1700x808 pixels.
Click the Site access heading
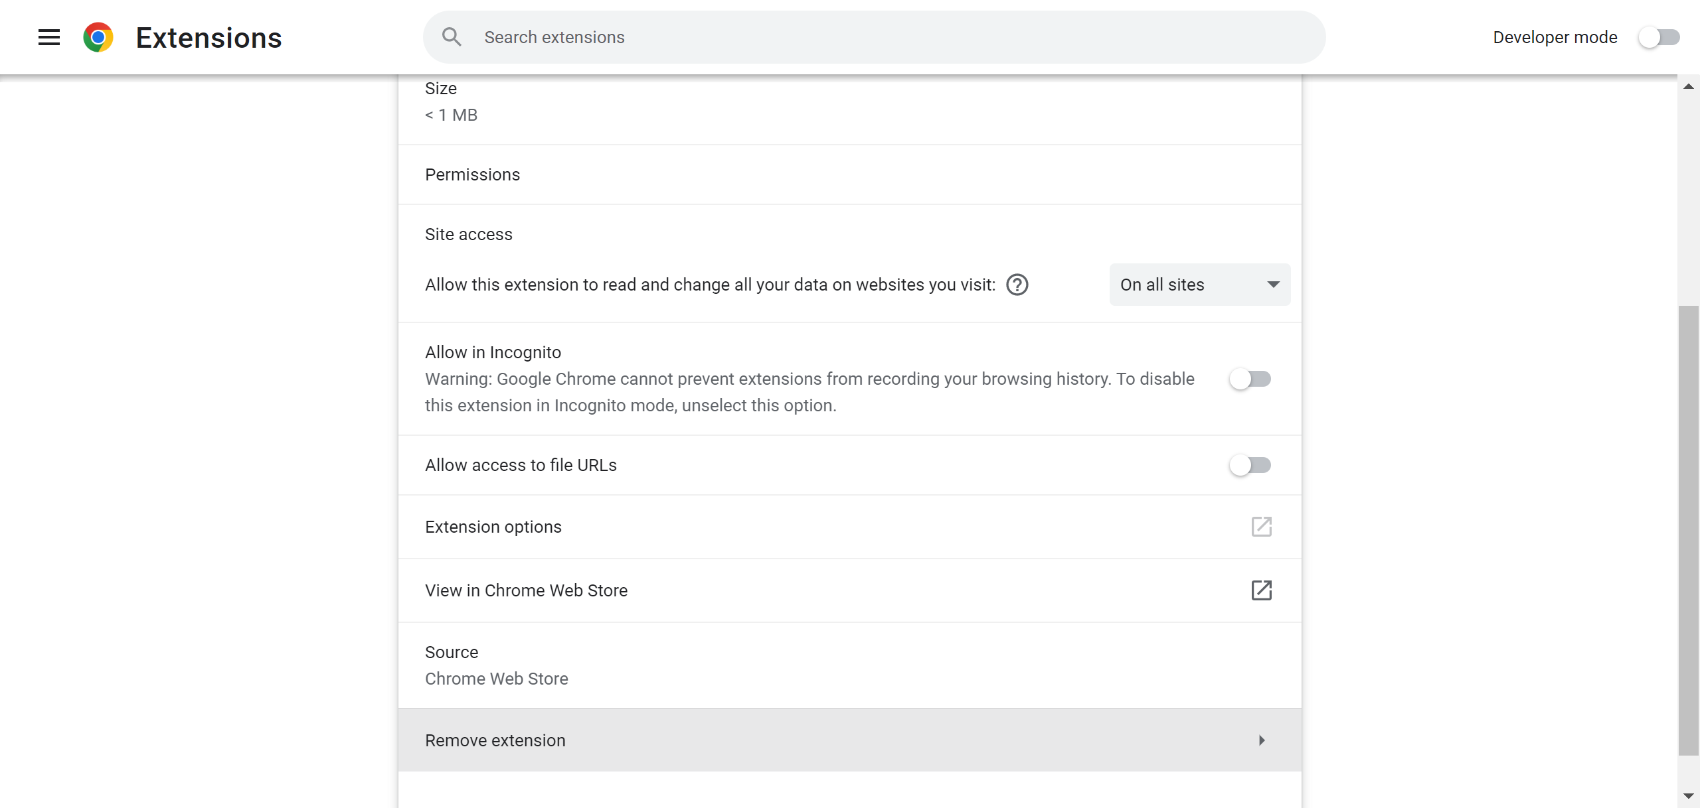[469, 234]
